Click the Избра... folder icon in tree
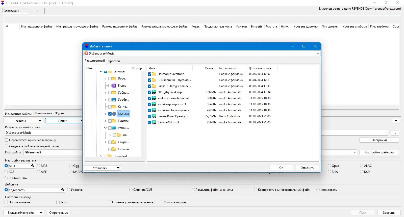Viewport: 404px width, 217px height. coord(114,93)
